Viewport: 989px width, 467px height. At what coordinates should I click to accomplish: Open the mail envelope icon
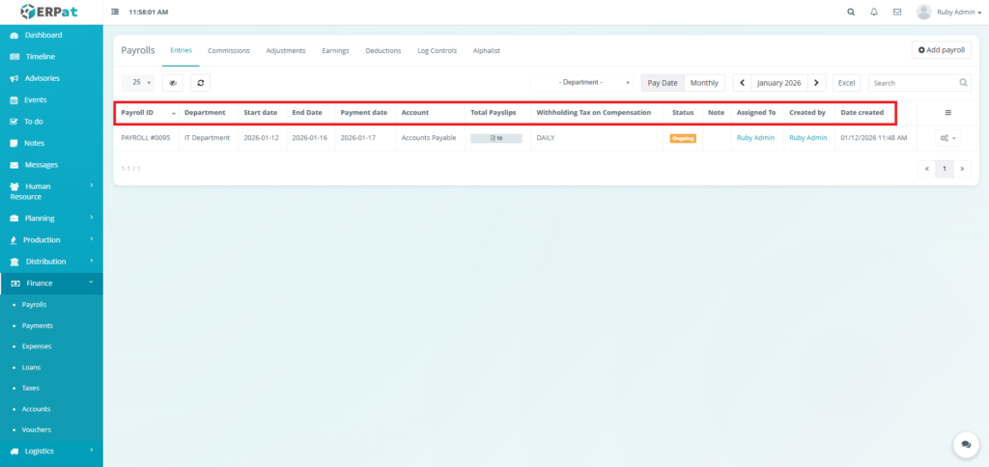(897, 13)
